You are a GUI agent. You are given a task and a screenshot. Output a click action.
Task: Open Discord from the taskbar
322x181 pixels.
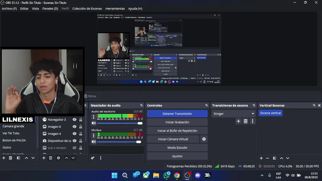tap(197, 175)
